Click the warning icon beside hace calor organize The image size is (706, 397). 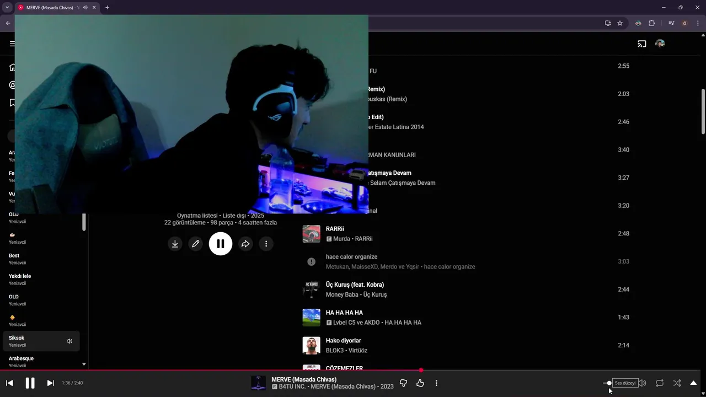311,262
